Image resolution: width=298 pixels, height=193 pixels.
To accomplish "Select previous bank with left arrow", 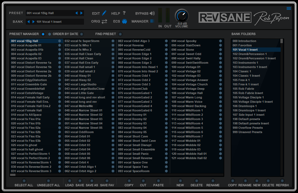I will click(28, 22).
